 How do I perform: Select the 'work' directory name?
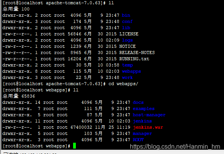pos(127,77)
